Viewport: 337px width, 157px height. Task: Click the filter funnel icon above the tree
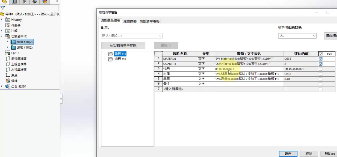[3, 8]
